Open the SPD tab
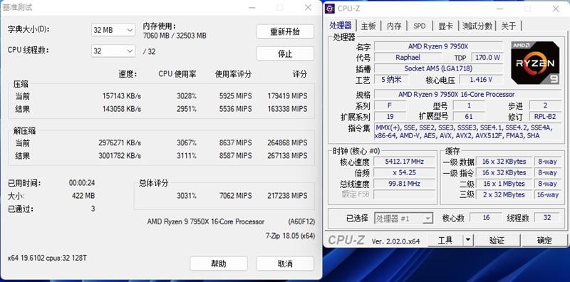The width and height of the screenshot is (570, 282). coord(420,26)
